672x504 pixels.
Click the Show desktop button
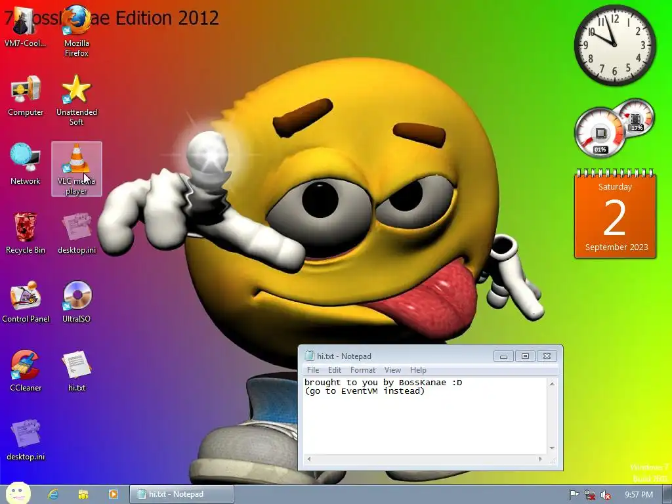click(667, 495)
